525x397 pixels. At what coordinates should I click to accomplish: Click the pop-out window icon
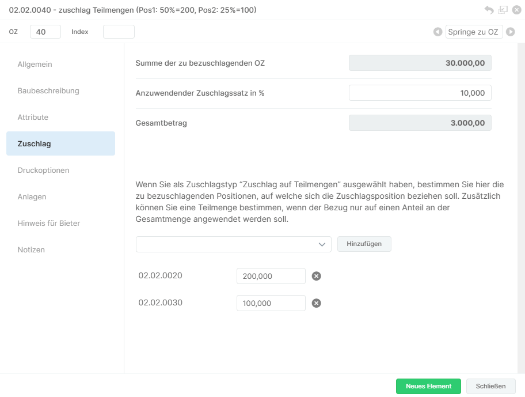(503, 10)
